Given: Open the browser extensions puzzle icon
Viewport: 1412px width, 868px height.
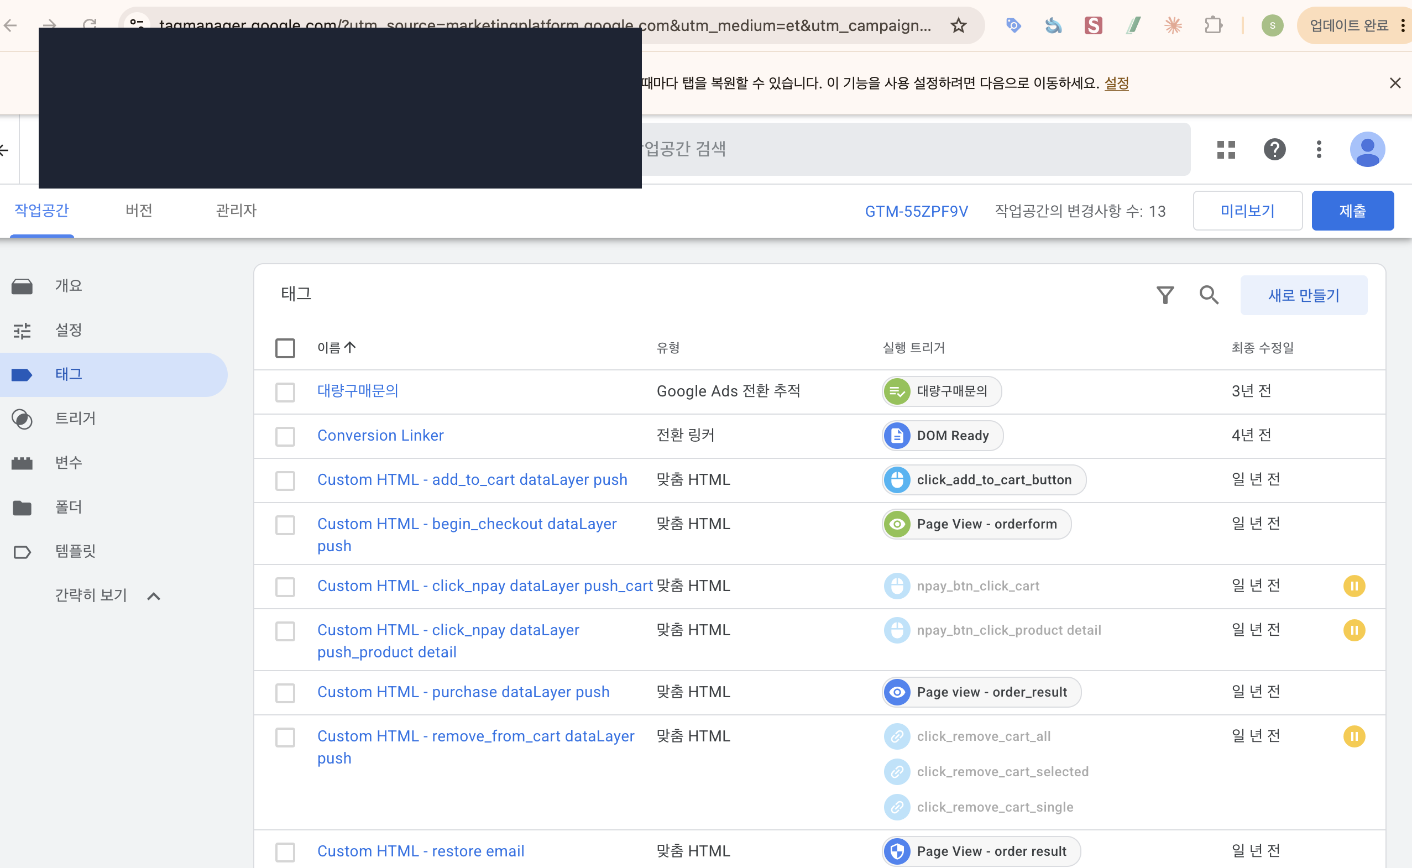Looking at the screenshot, I should (1214, 25).
